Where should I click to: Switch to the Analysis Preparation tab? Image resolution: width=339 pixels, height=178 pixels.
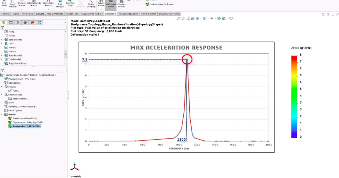coord(128,14)
